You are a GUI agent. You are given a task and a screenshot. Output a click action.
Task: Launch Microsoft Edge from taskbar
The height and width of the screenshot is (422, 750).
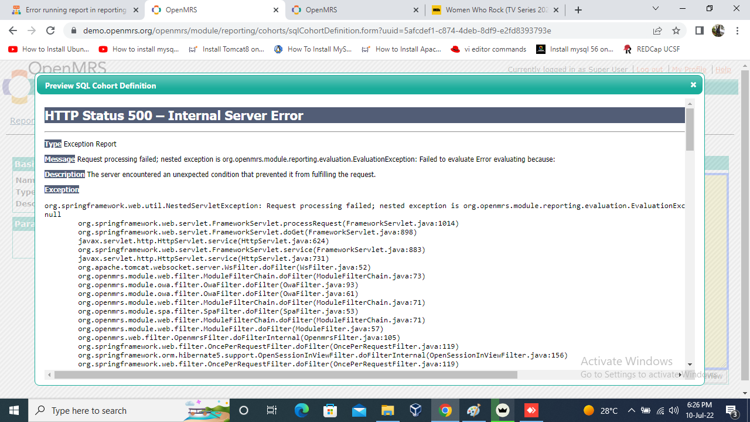coord(301,410)
